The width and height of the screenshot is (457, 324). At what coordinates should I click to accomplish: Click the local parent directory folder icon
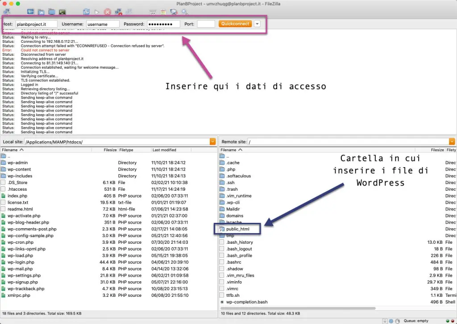click(x=3, y=156)
